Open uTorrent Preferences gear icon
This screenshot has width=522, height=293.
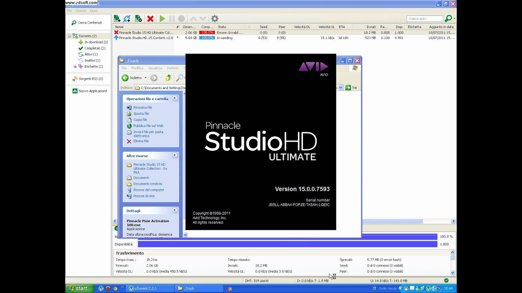(x=215, y=19)
